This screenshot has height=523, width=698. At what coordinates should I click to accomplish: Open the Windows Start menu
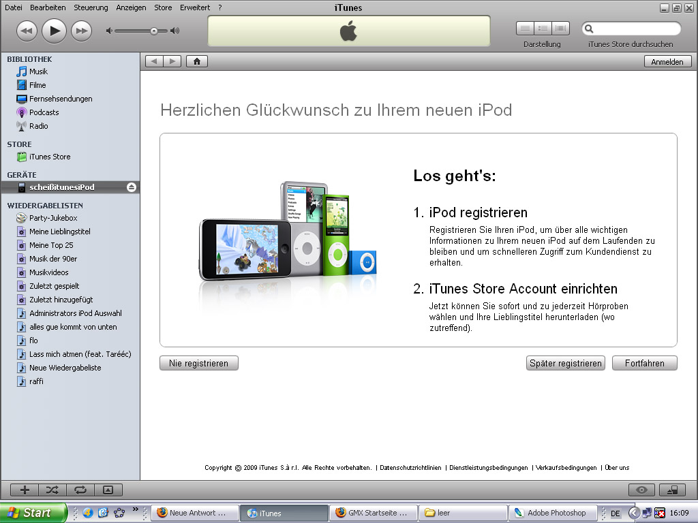(x=33, y=513)
